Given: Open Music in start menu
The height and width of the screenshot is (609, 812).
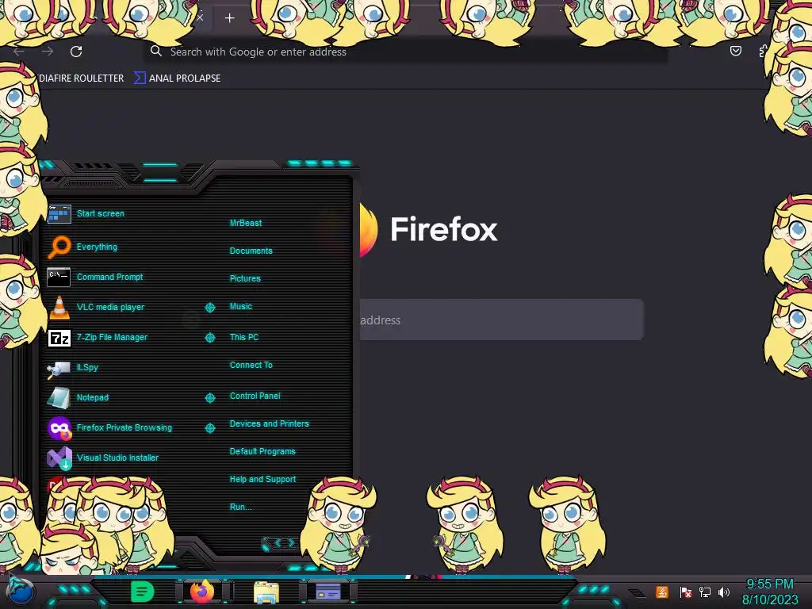Looking at the screenshot, I should click(x=241, y=307).
